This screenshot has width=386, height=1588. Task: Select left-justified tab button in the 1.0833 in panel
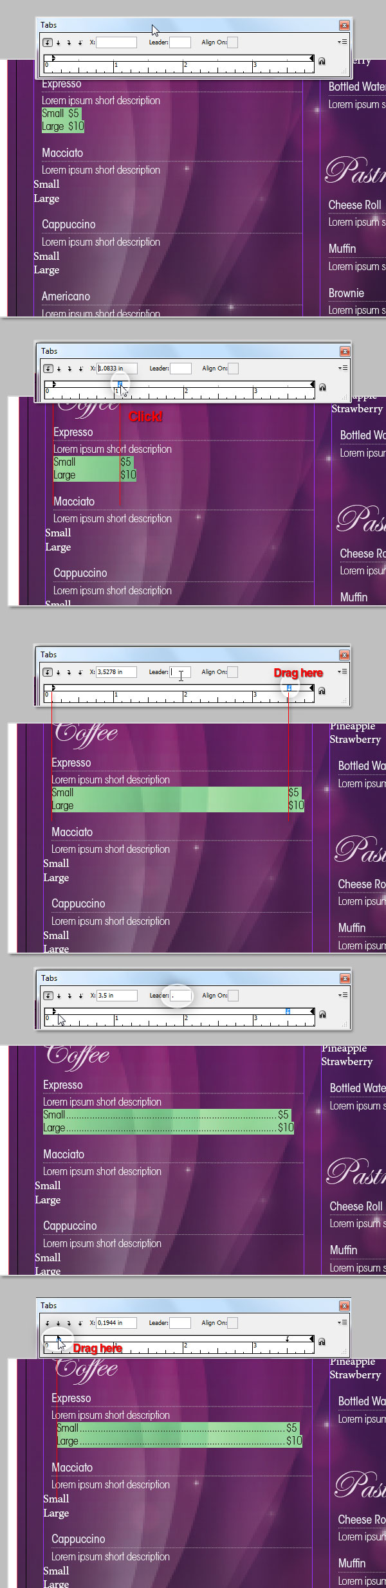48,369
